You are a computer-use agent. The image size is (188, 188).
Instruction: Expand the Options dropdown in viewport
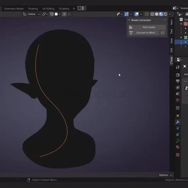pyautogui.click(x=165, y=175)
